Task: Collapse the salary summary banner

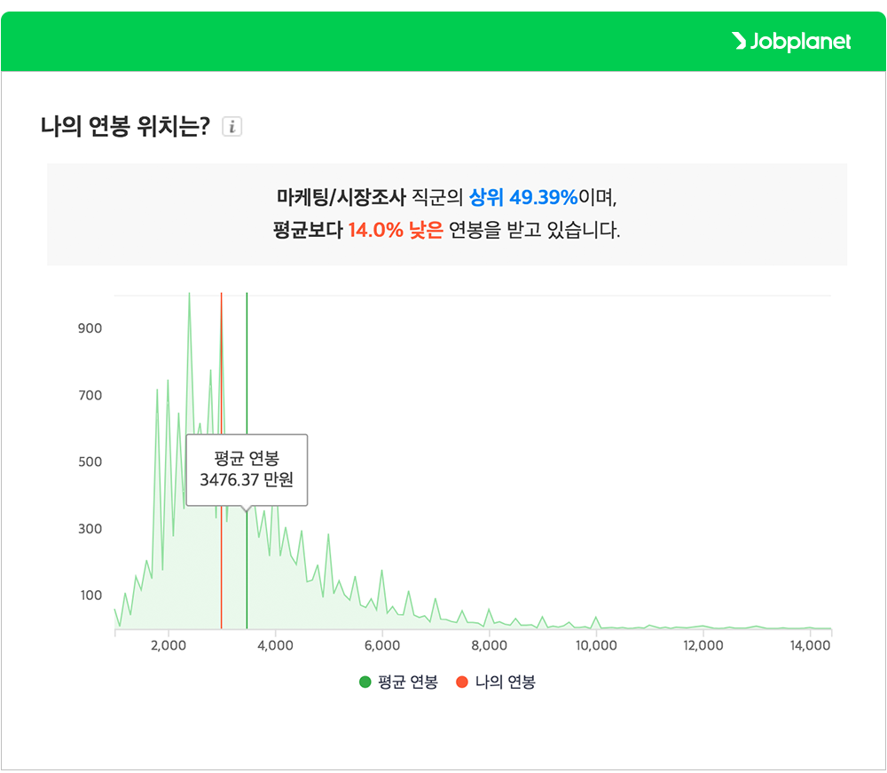Action: pos(443,214)
